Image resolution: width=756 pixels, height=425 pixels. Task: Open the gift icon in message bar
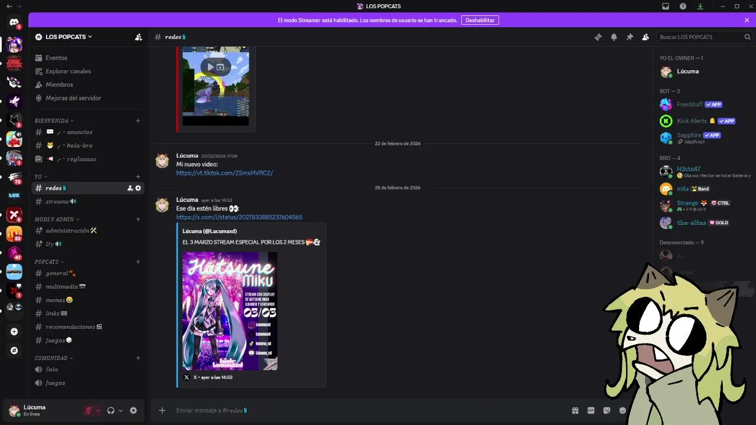tap(575, 410)
